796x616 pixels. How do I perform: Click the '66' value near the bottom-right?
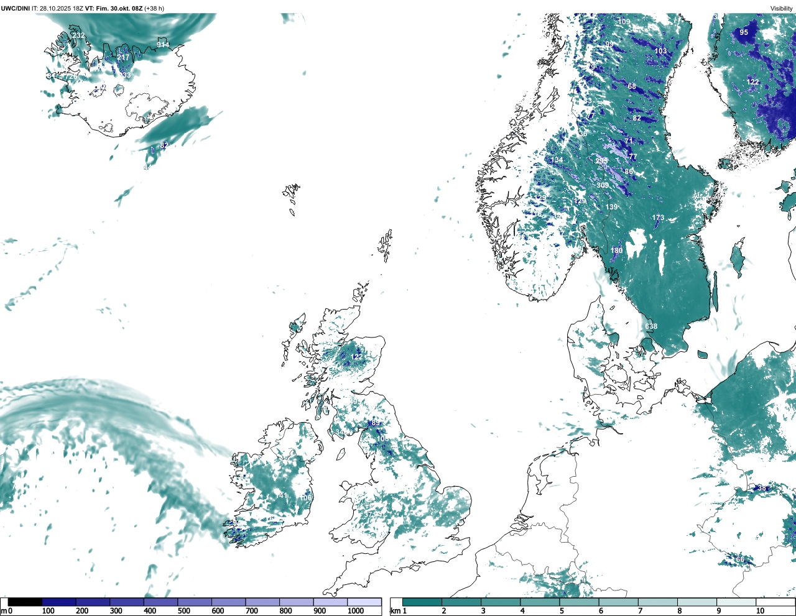click(740, 559)
